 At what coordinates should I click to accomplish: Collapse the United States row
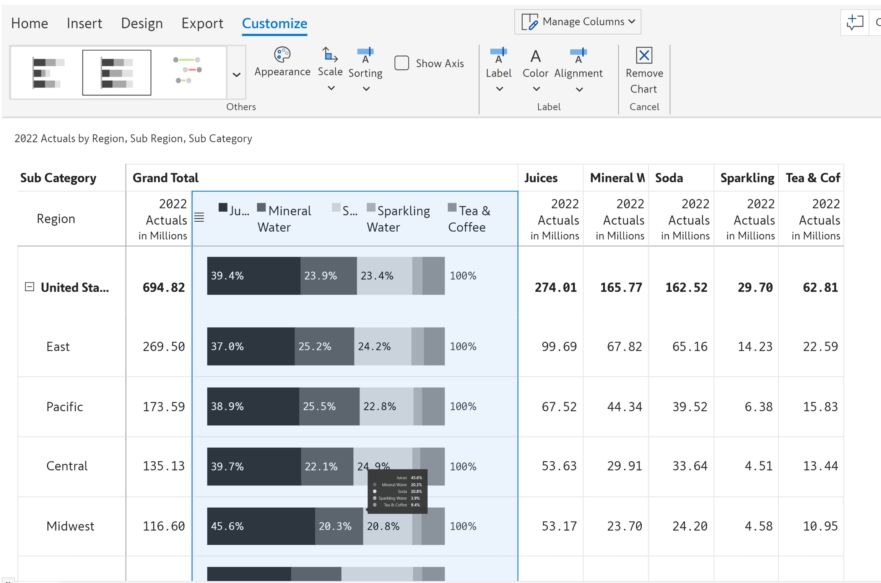tap(29, 287)
